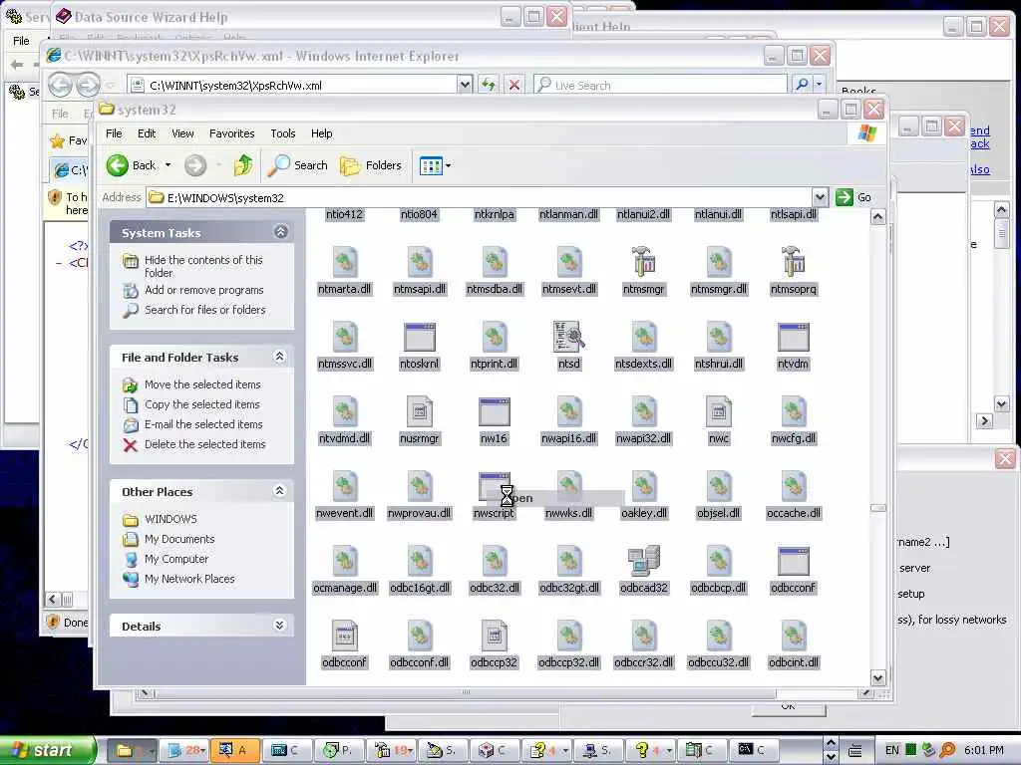
Task: Open WINDOWS in Other Places
Action: pyautogui.click(x=170, y=519)
